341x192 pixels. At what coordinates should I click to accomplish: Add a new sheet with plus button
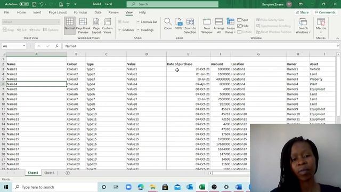68,173
